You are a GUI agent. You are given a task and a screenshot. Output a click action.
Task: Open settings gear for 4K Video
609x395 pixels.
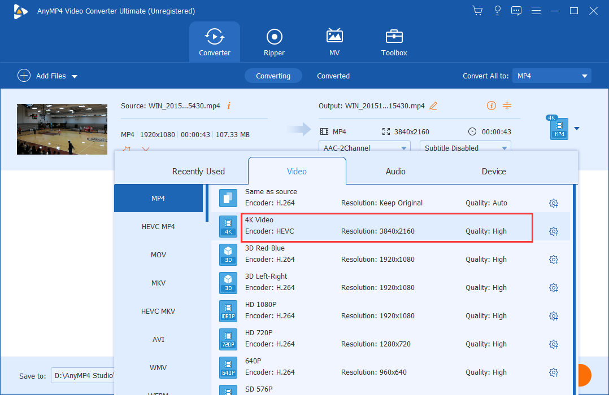click(554, 231)
